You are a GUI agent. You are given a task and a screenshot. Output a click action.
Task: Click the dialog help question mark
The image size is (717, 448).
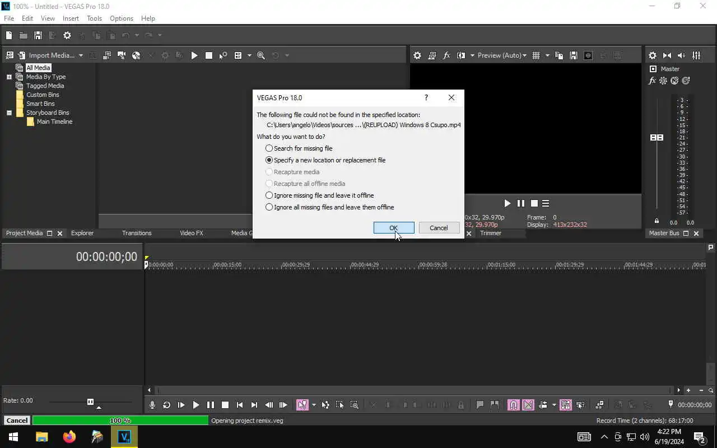(426, 97)
